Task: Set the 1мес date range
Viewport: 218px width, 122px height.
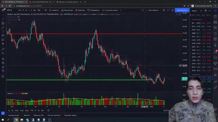Action: tap(17, 110)
